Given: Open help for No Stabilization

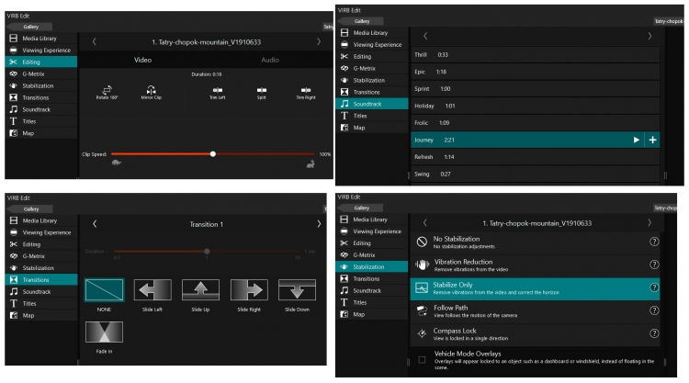Looking at the screenshot, I should point(654,242).
